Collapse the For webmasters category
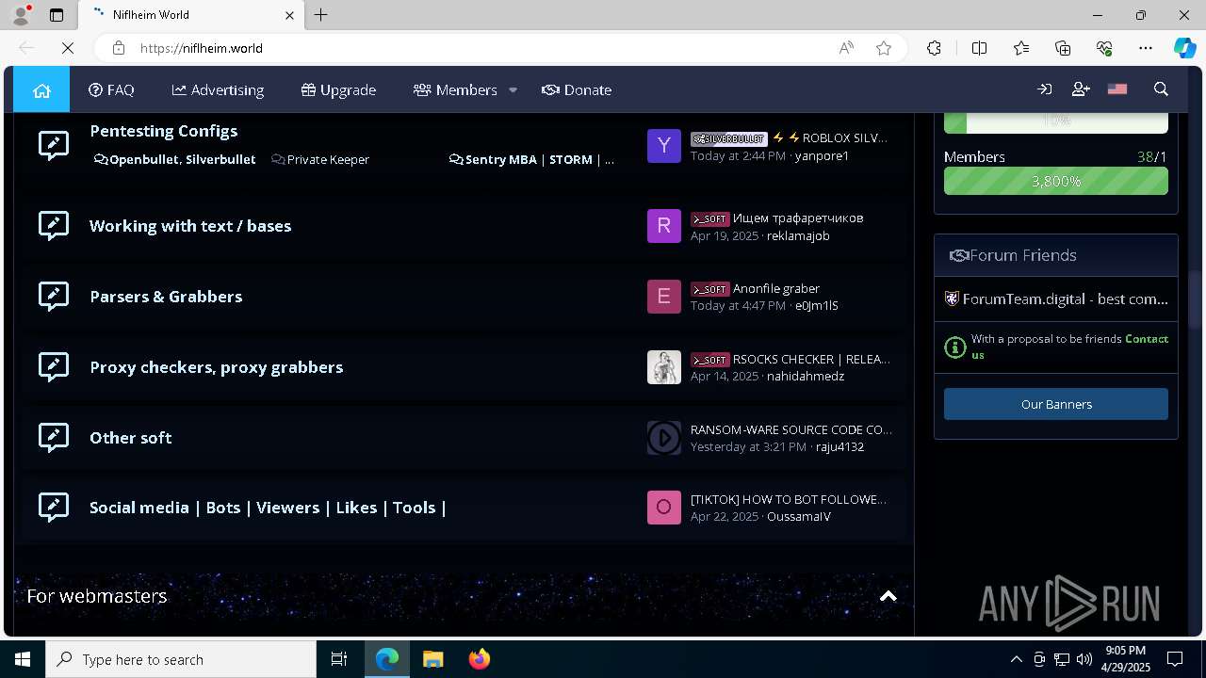Image resolution: width=1206 pixels, height=678 pixels. [x=888, y=596]
